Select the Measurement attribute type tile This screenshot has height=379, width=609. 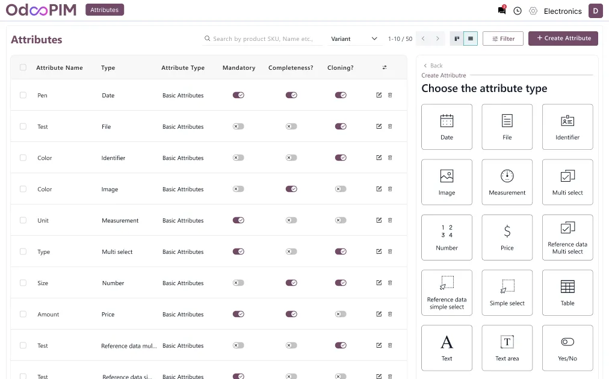[x=507, y=182]
